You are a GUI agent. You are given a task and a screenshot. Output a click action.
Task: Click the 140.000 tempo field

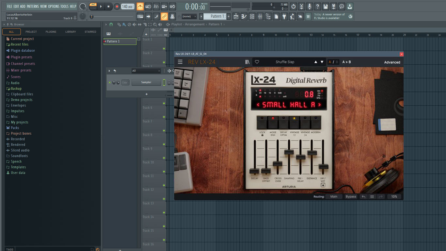(x=128, y=7)
